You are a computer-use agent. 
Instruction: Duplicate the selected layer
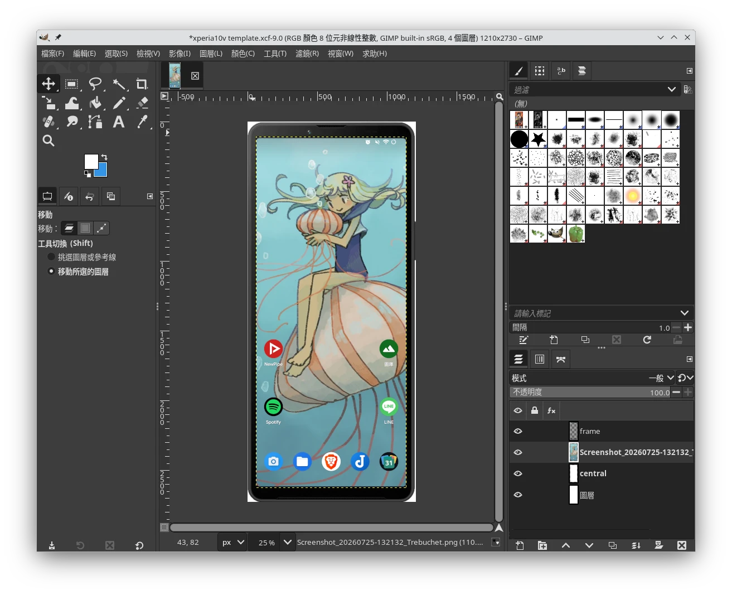[613, 545]
